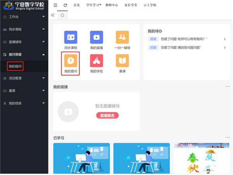
Task: Open the 我的直播 blue tile icon
Action: (x=96, y=37)
